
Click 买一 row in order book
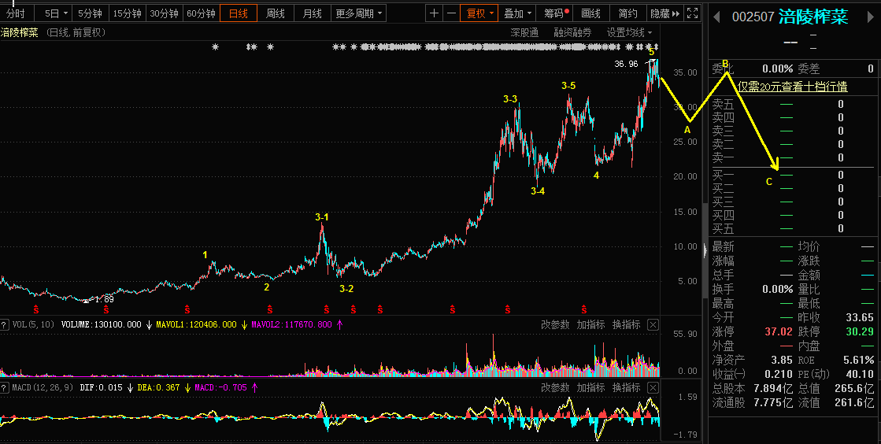pyautogui.click(x=792, y=175)
